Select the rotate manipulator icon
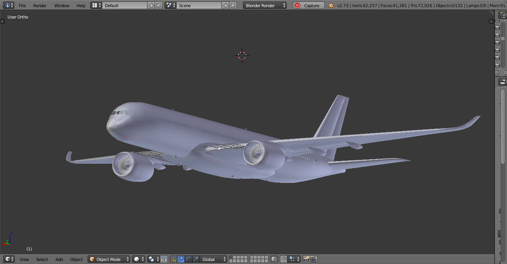Viewport: 507px width, 264px height. [x=188, y=259]
